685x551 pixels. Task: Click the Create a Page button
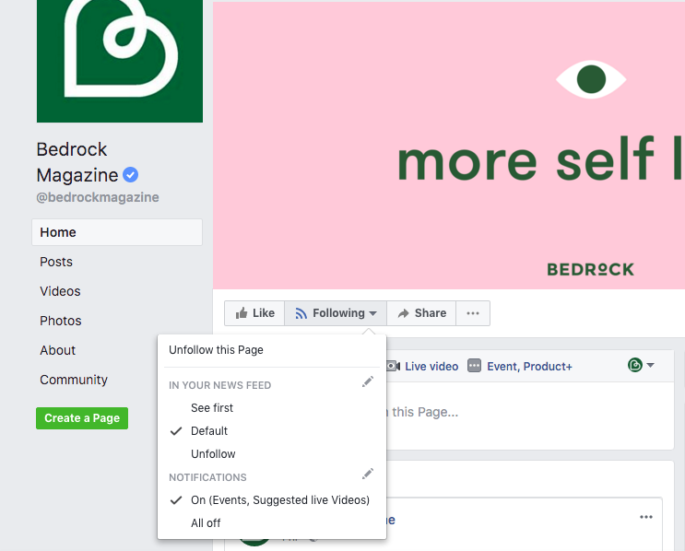coord(82,418)
